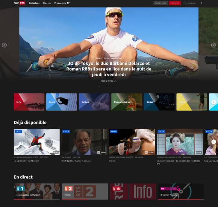Open Couleur 3 live stream
This screenshot has width=218, height=207.
point(181,192)
